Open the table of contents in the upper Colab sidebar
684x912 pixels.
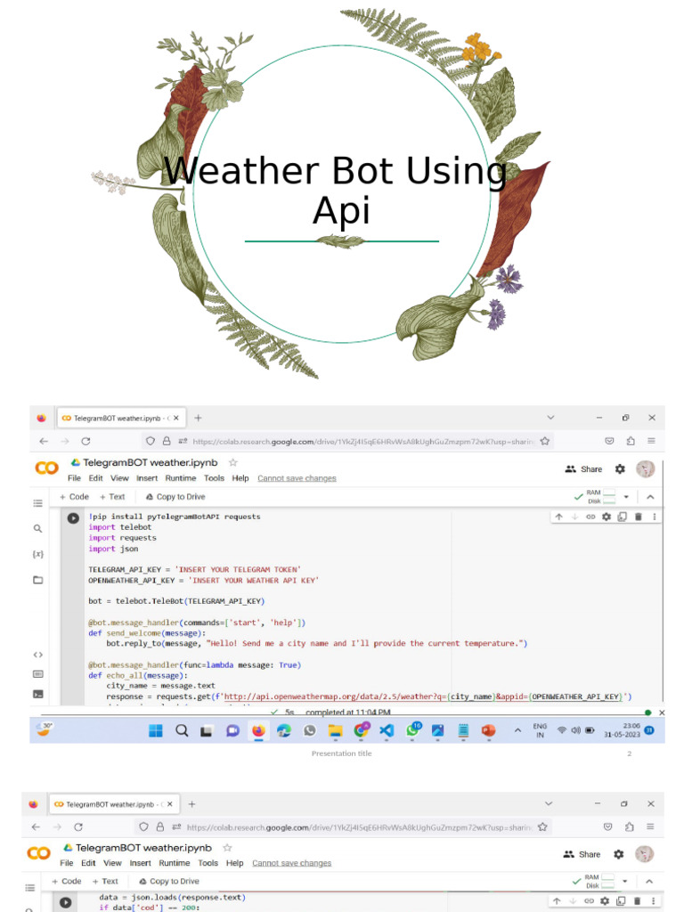(37, 503)
